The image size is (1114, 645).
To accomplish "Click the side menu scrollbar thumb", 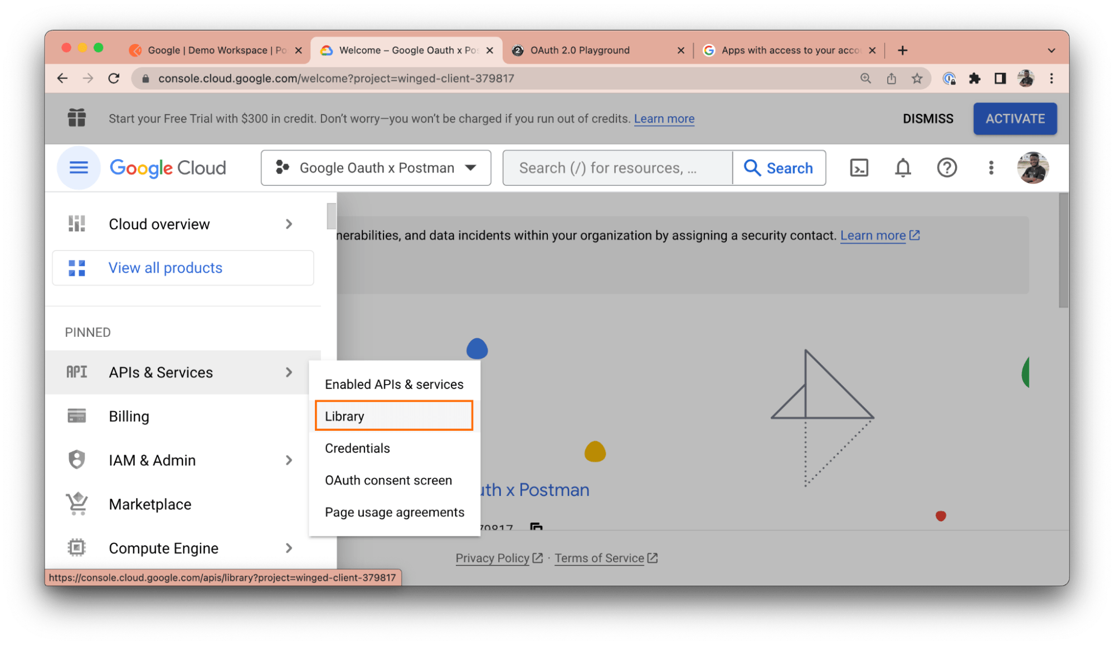I will pyautogui.click(x=331, y=216).
